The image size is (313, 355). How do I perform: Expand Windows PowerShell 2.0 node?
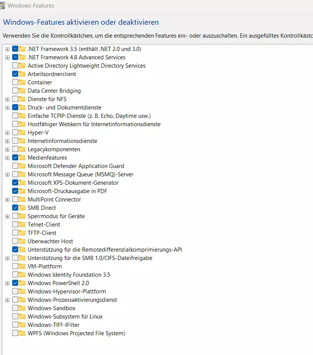point(7,284)
